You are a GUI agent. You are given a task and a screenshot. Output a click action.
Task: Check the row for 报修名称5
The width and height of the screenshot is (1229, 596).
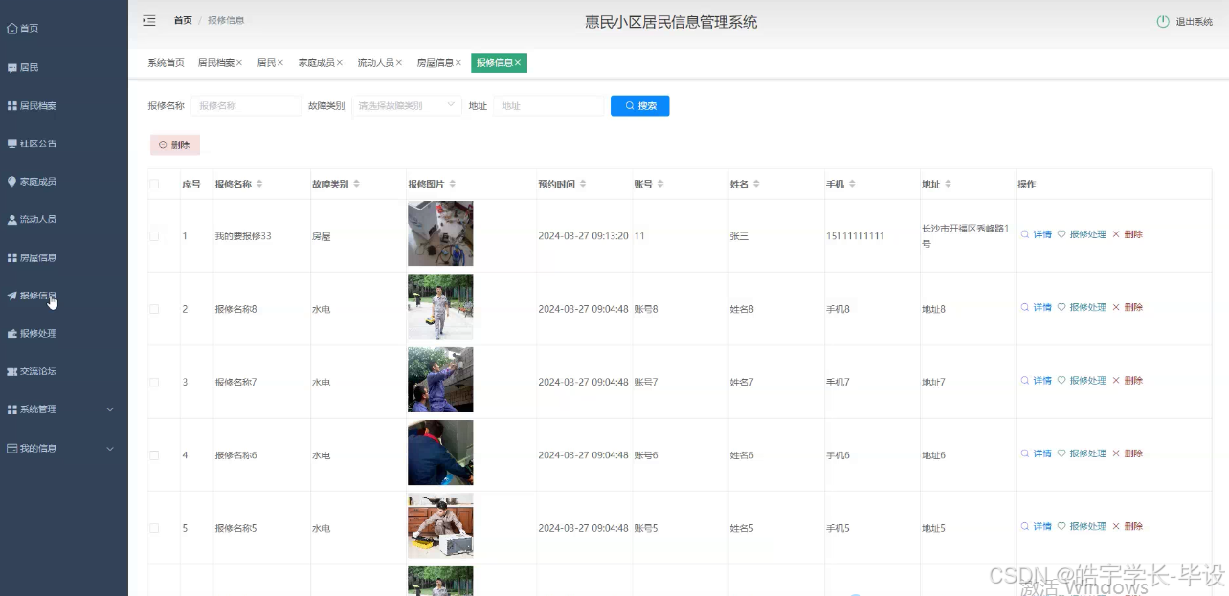[x=154, y=528]
